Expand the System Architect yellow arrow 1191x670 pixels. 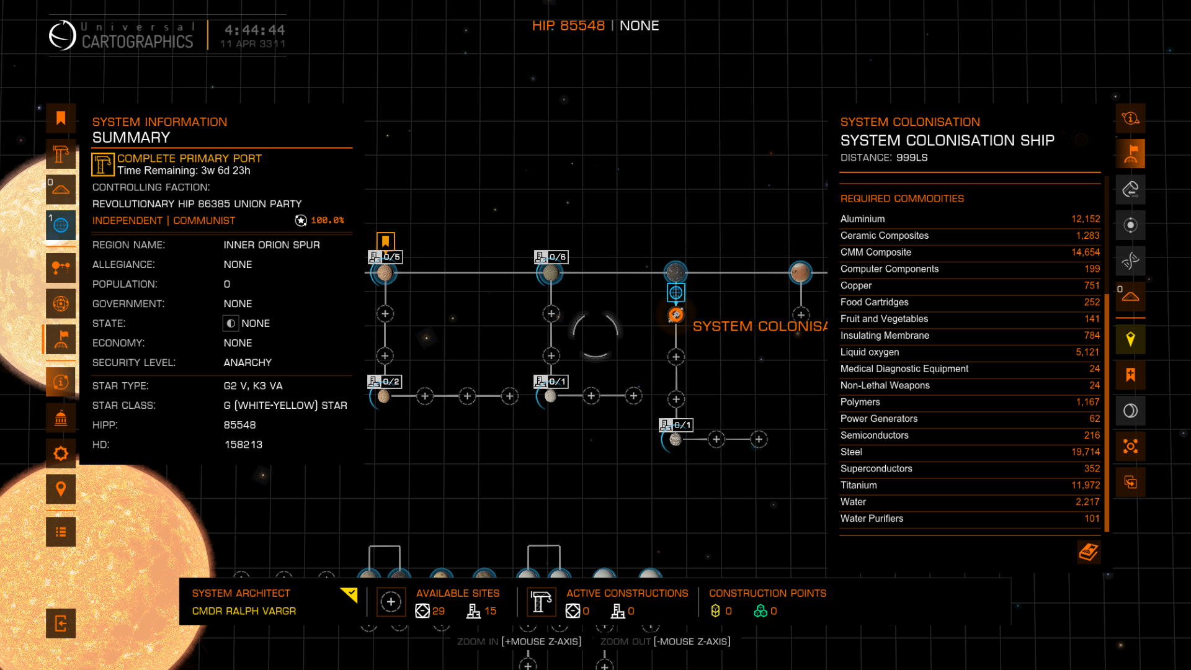click(x=349, y=595)
